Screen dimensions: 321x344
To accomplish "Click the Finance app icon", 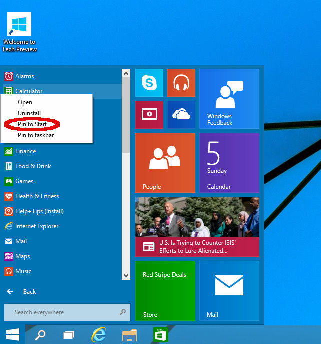I will [9, 151].
